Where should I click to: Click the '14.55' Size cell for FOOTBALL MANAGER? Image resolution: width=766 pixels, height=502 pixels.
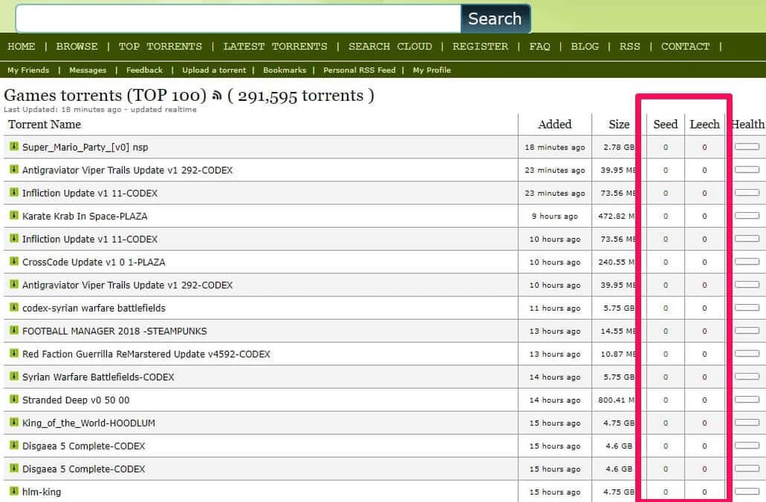click(x=618, y=331)
